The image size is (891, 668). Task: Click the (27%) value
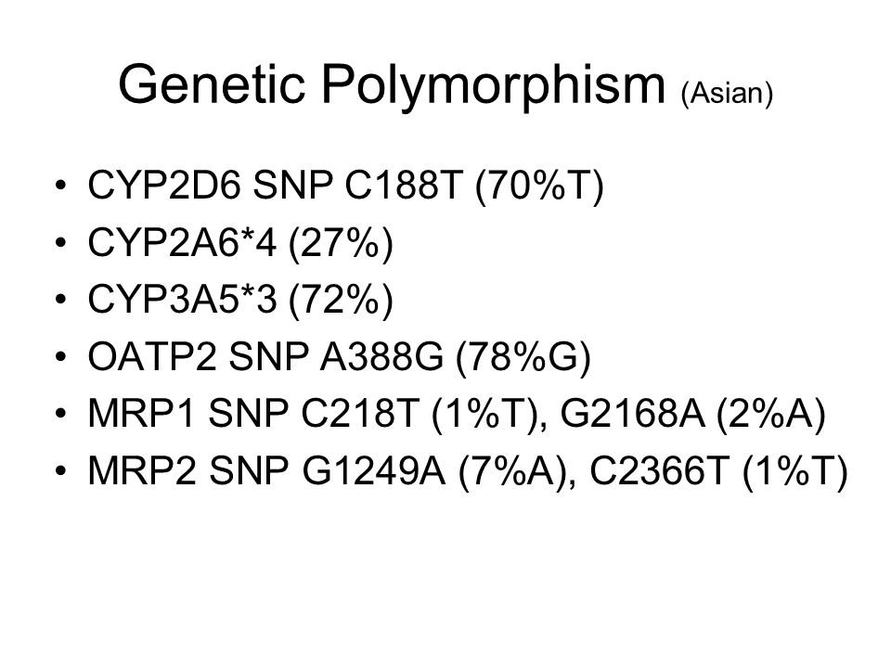click(341, 242)
